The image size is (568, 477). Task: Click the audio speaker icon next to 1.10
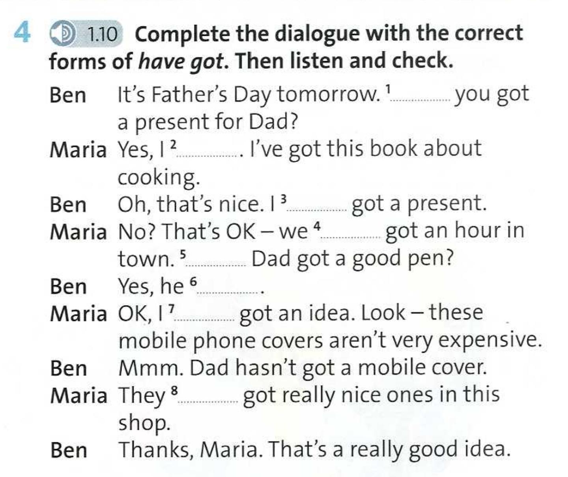point(63,34)
